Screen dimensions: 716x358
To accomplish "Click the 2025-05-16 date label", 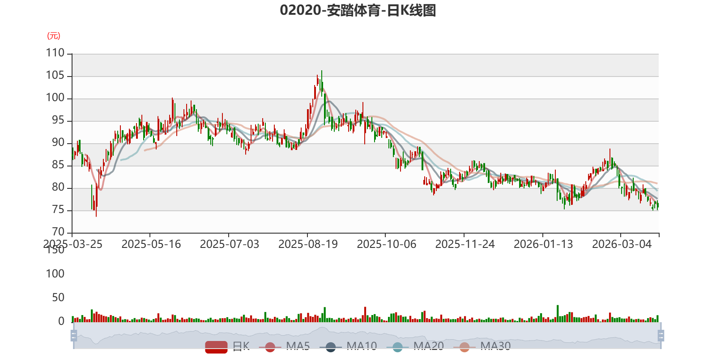I will tap(151, 244).
